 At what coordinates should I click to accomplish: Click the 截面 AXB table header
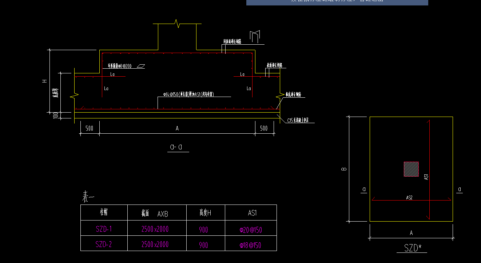(x=154, y=214)
